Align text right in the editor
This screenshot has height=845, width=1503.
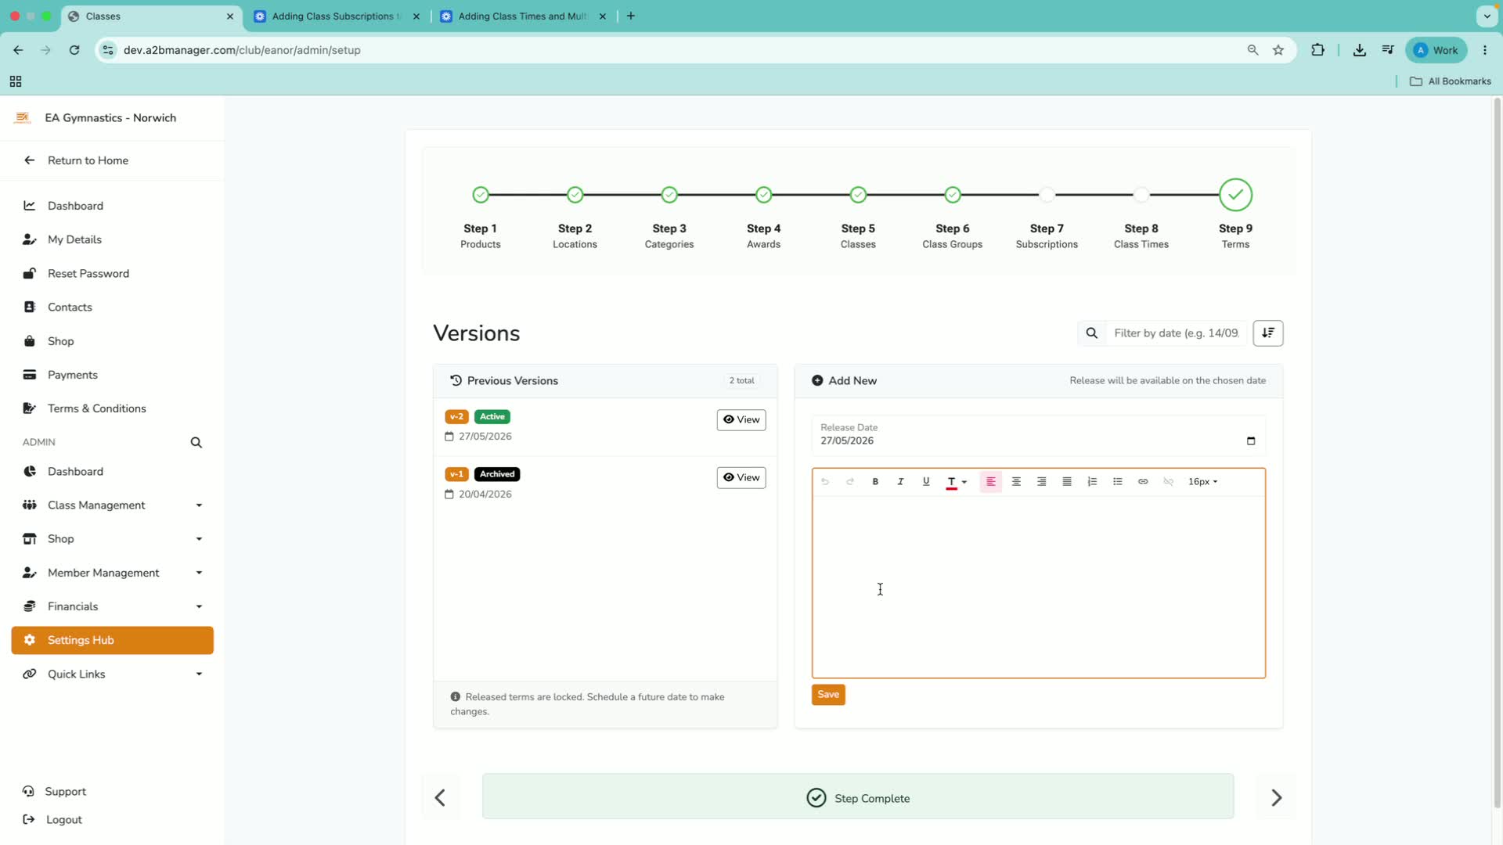click(x=1041, y=481)
